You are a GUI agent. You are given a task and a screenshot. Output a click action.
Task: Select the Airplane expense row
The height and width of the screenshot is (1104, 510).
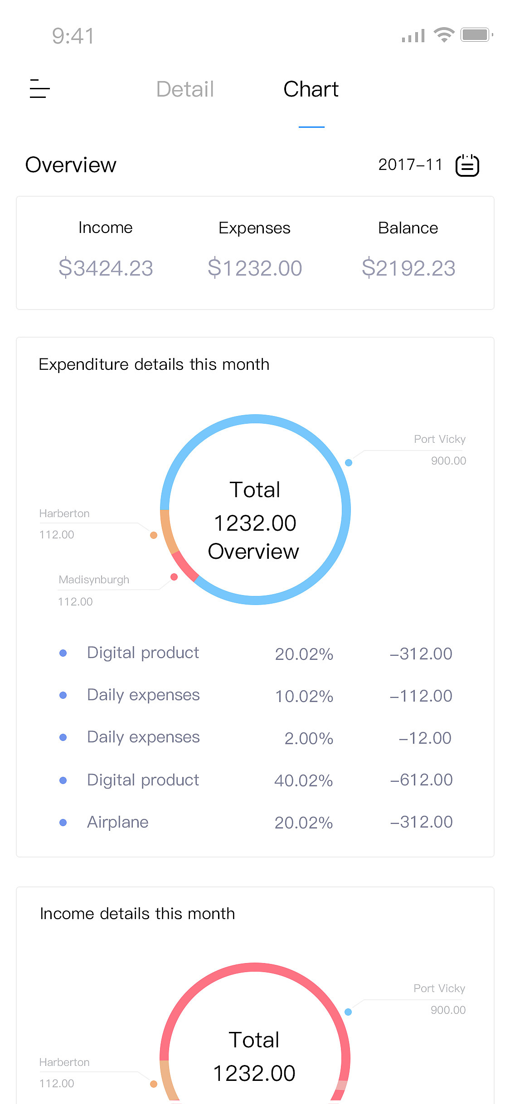(x=255, y=822)
